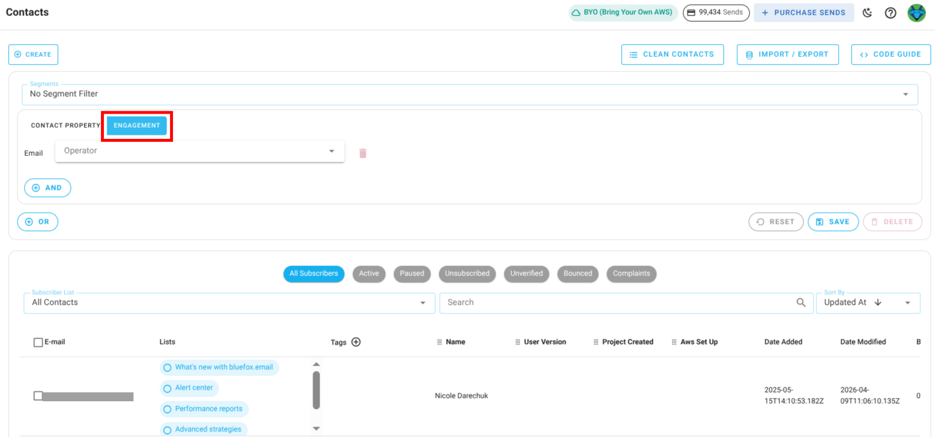
Task: Click the E-mail column header
Action: click(55, 342)
